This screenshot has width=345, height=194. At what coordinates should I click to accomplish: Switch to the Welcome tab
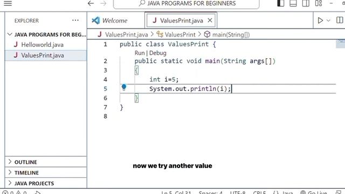(x=115, y=20)
